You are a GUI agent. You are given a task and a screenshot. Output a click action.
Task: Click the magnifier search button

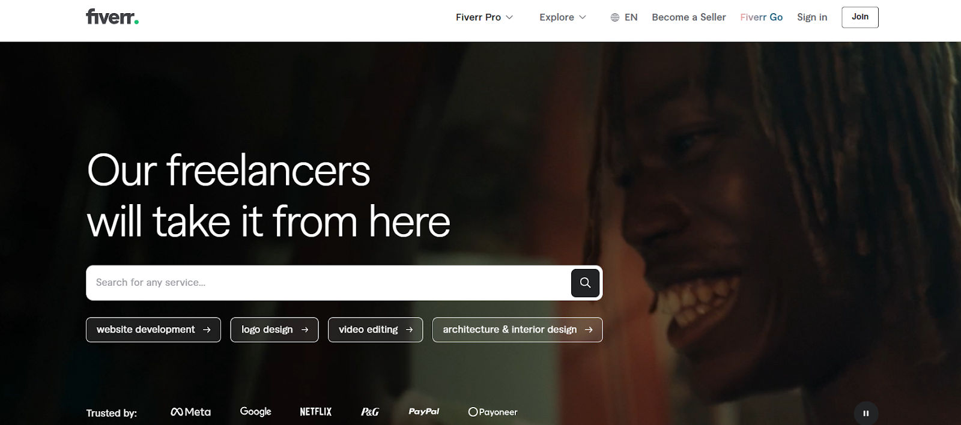point(585,283)
